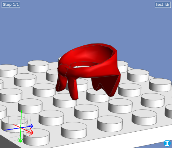
Task: Select the blue Z-axis arrowhead
Action: [32, 126]
